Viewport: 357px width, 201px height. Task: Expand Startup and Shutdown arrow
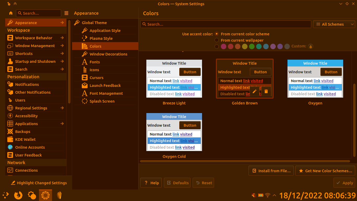(x=62, y=62)
